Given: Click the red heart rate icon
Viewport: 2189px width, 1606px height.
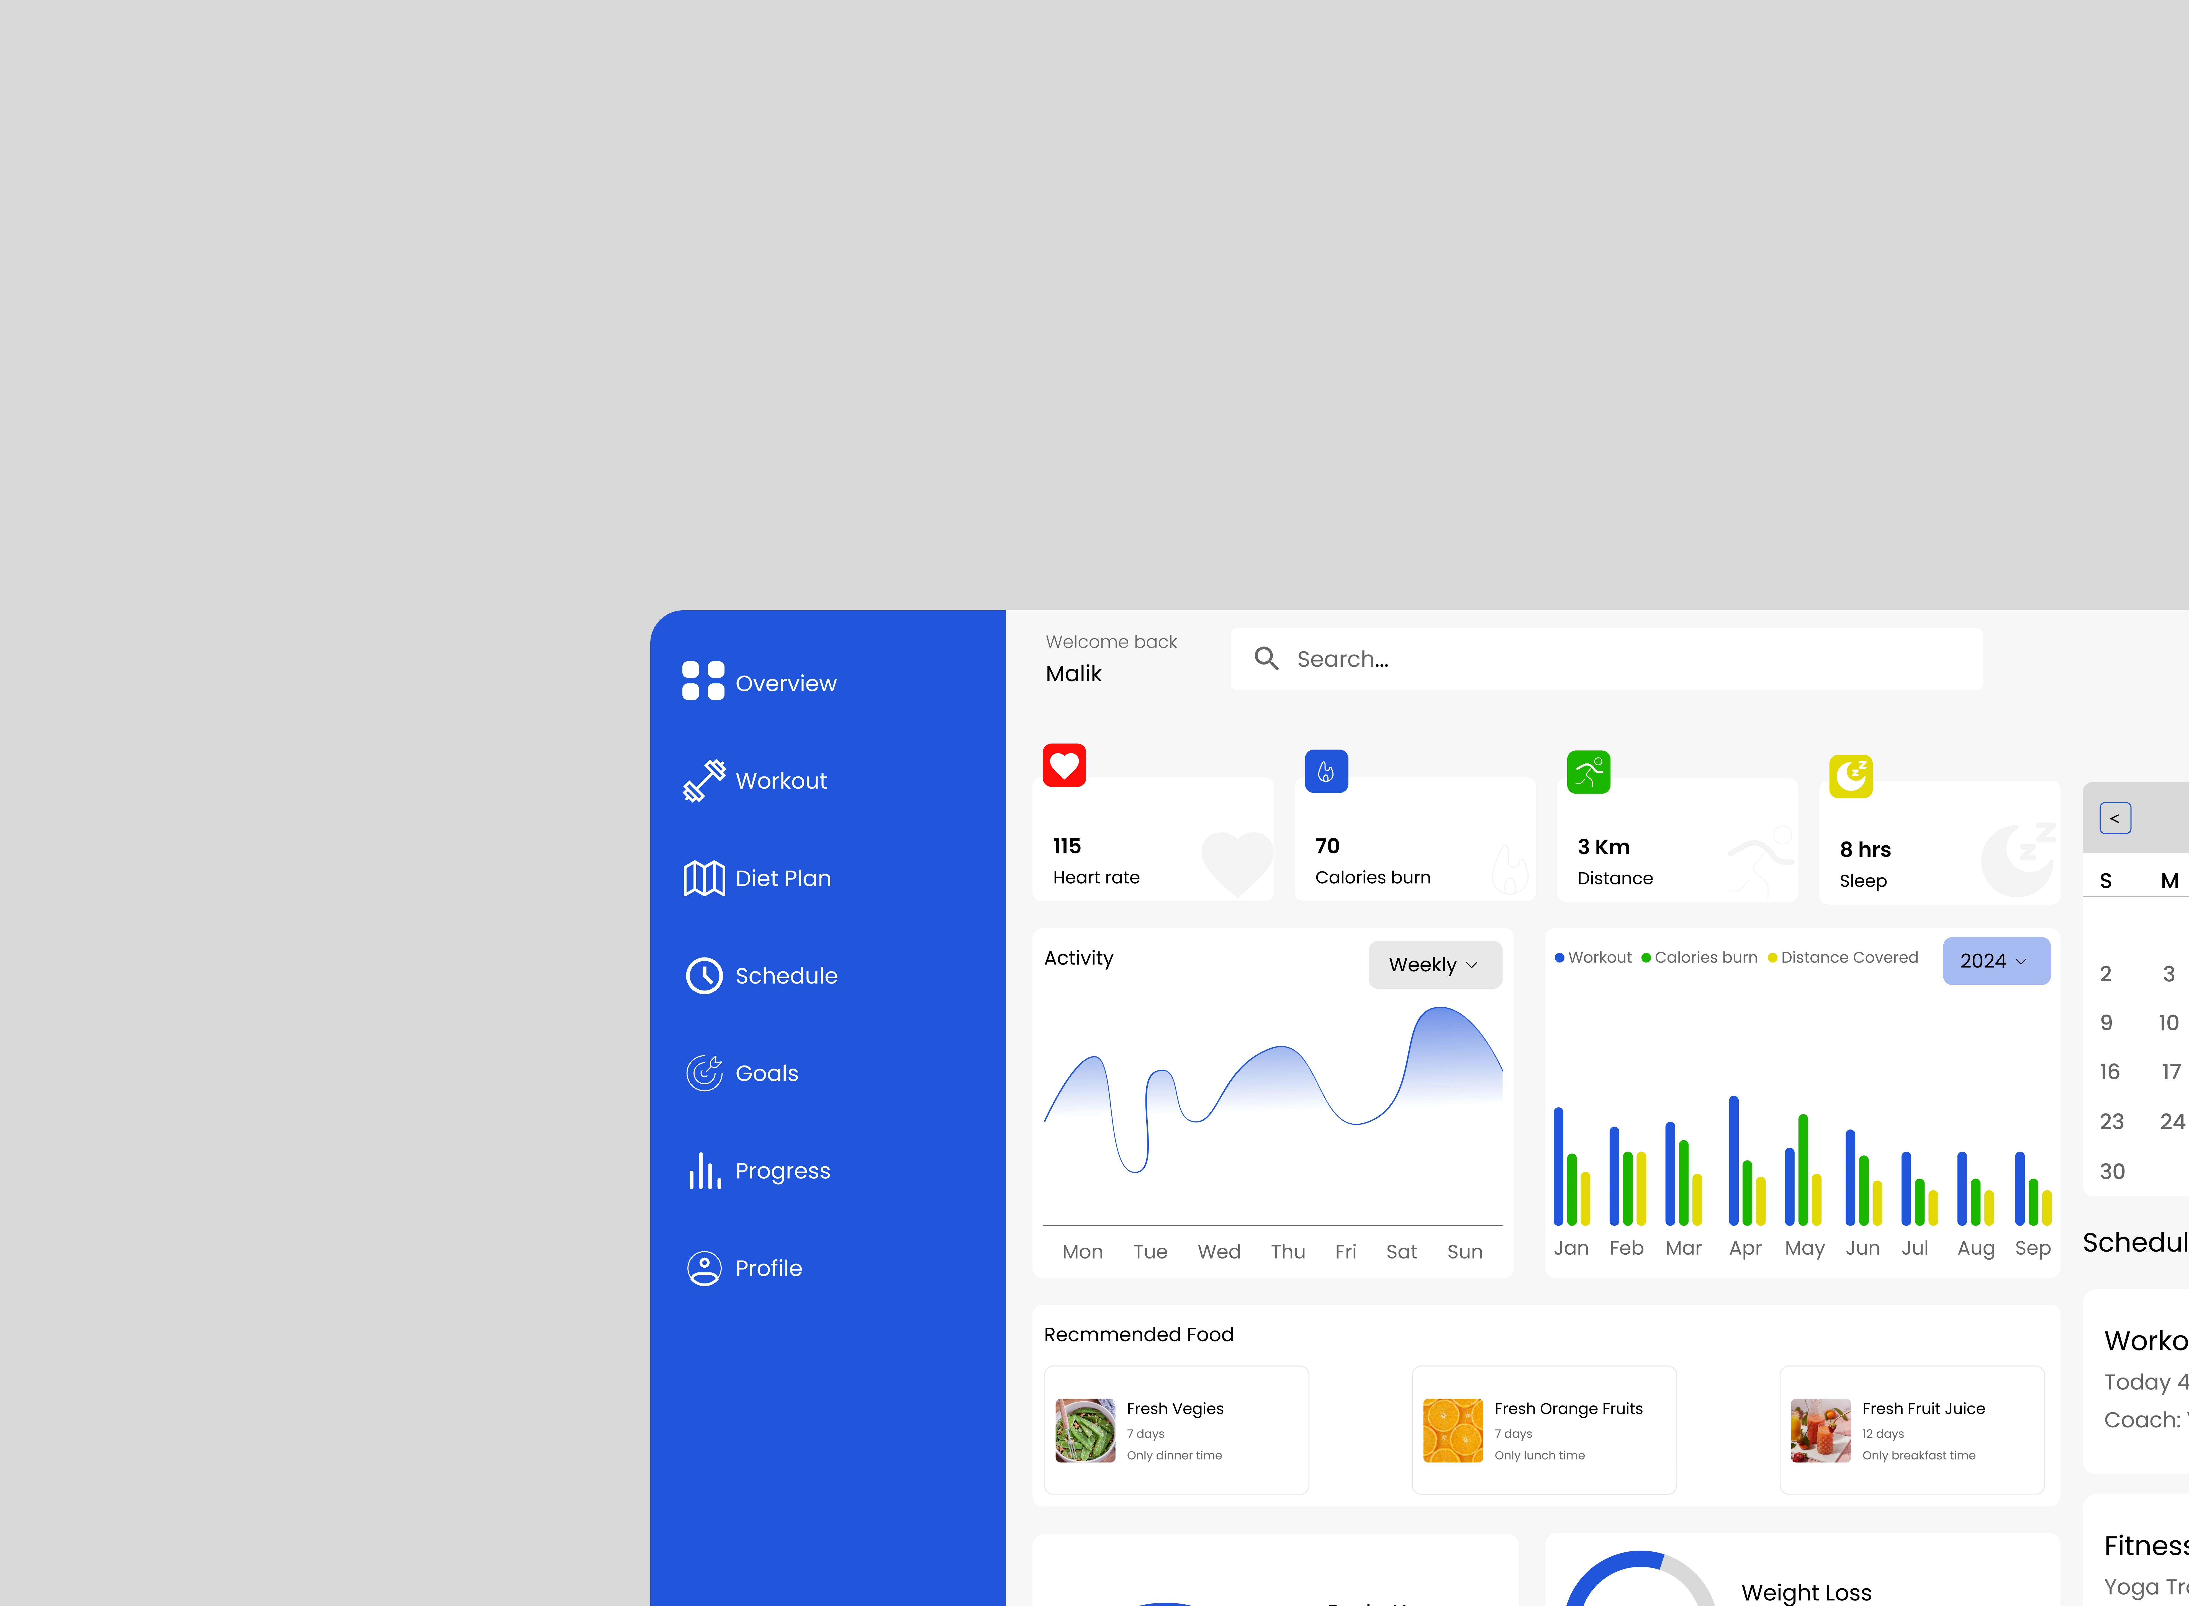Looking at the screenshot, I should 1064,765.
